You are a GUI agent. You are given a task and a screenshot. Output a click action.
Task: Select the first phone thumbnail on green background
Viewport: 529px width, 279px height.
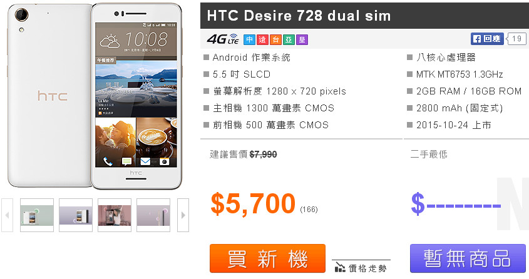click(37, 215)
